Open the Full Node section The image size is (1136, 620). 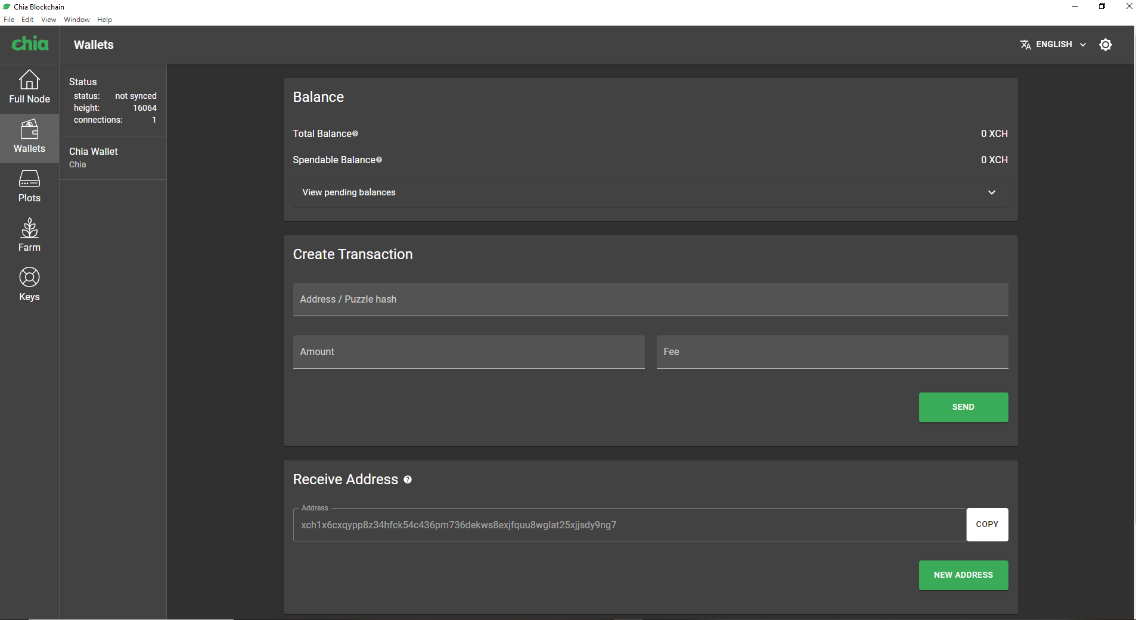[x=29, y=87]
